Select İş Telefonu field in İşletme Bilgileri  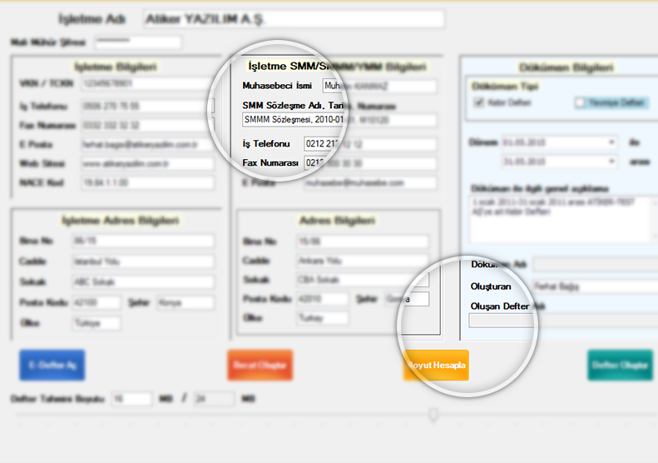146,106
